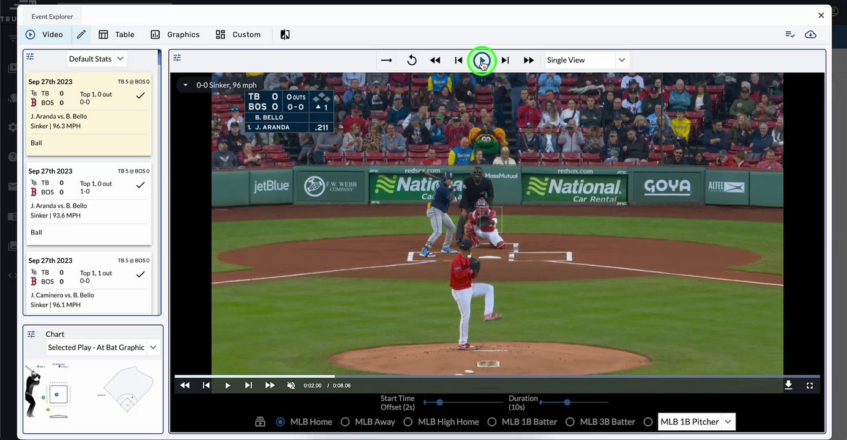The image size is (847, 440).
Task: Unmute the video with the speaker icon
Action: [291, 385]
